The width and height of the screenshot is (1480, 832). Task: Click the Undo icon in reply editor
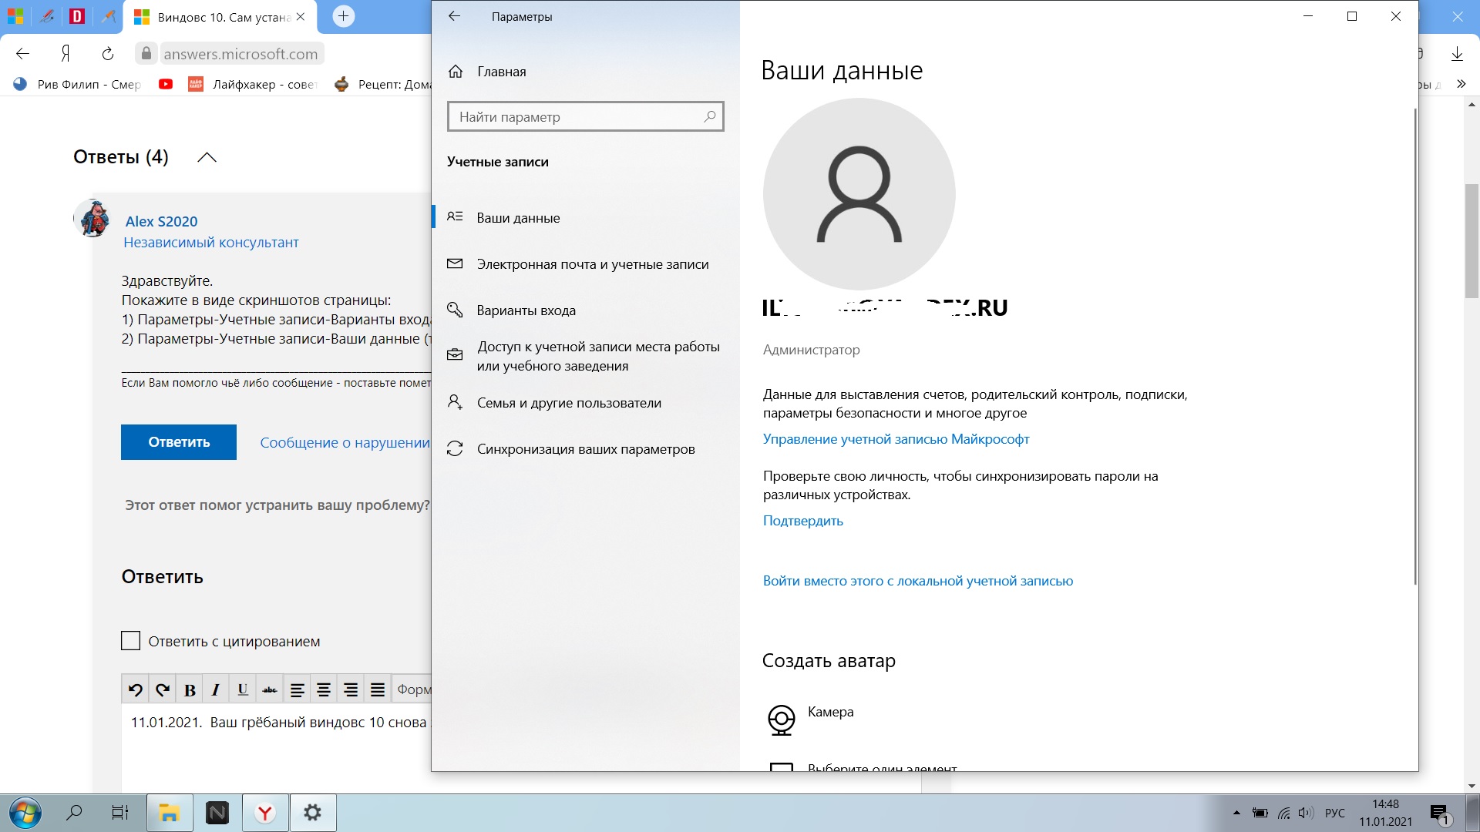pos(136,689)
